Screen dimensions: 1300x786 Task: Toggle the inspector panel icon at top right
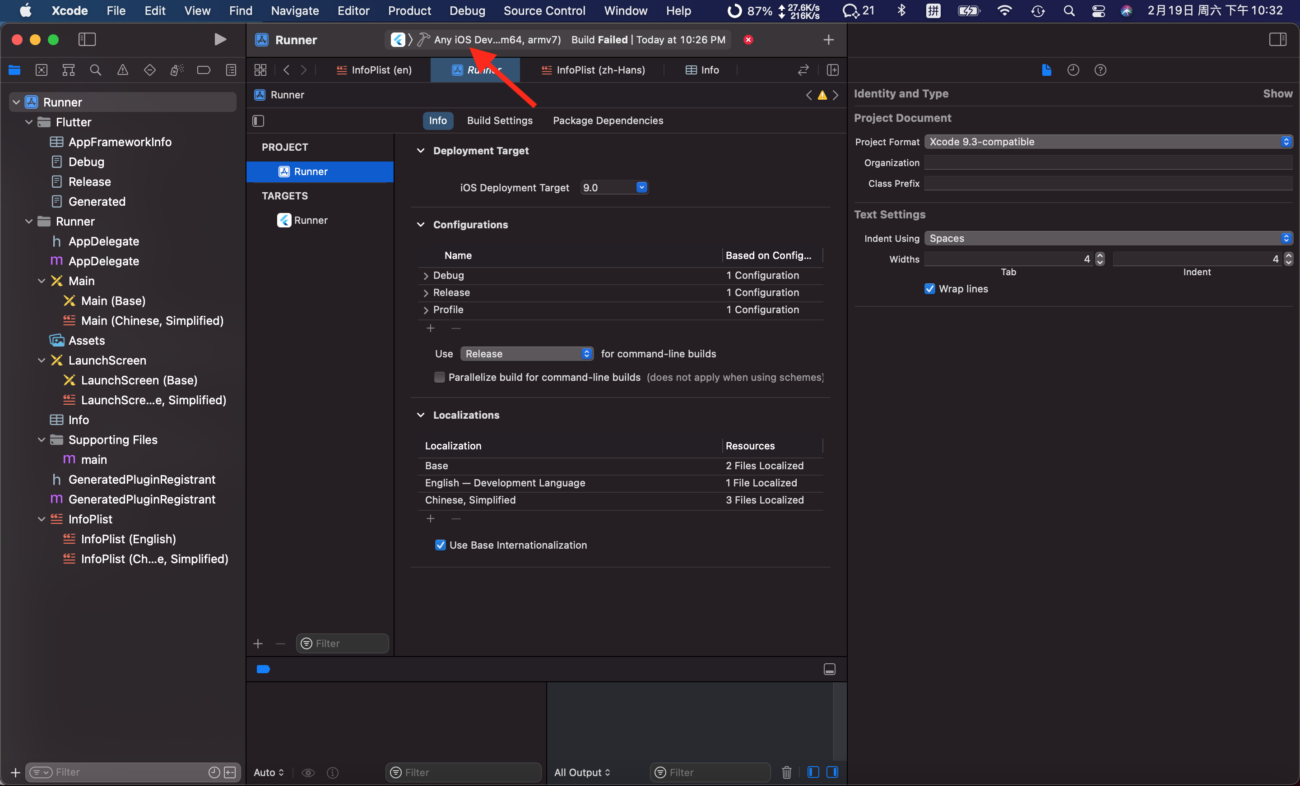(x=1278, y=40)
